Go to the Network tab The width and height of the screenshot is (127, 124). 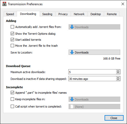pos(79,14)
